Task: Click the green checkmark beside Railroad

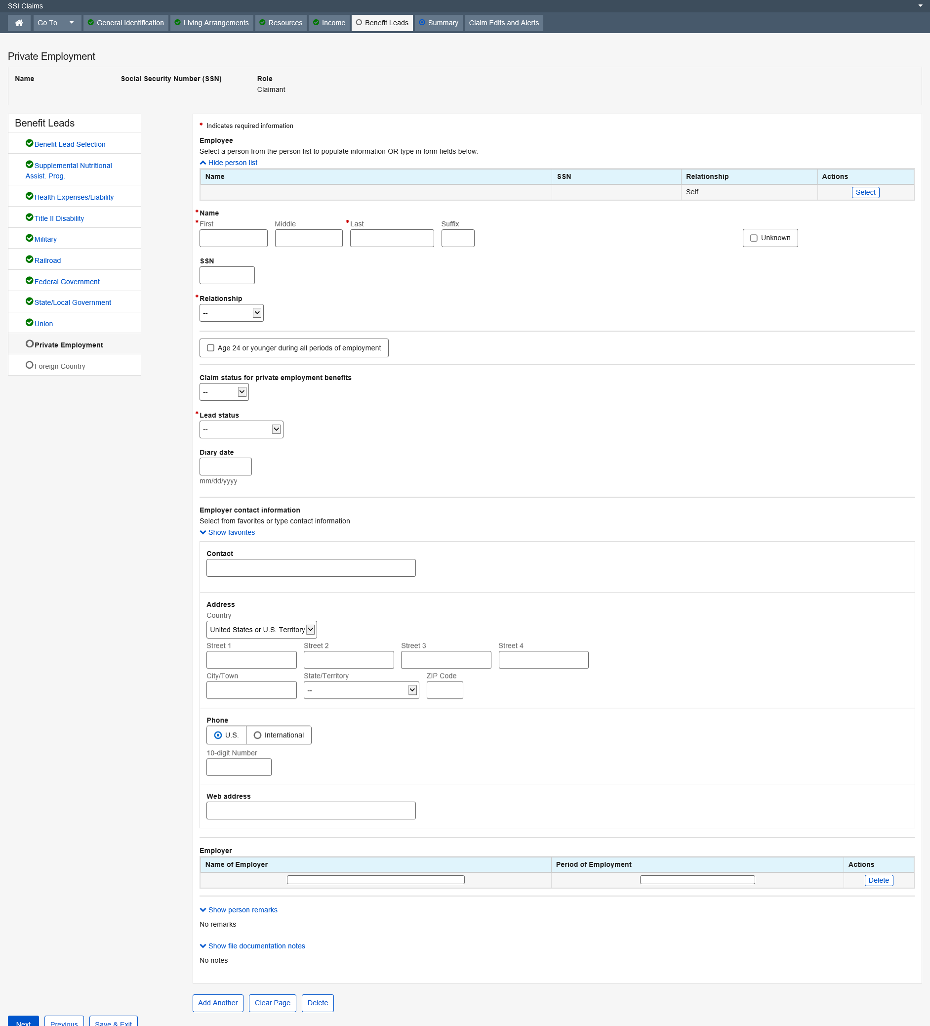Action: pyautogui.click(x=30, y=259)
